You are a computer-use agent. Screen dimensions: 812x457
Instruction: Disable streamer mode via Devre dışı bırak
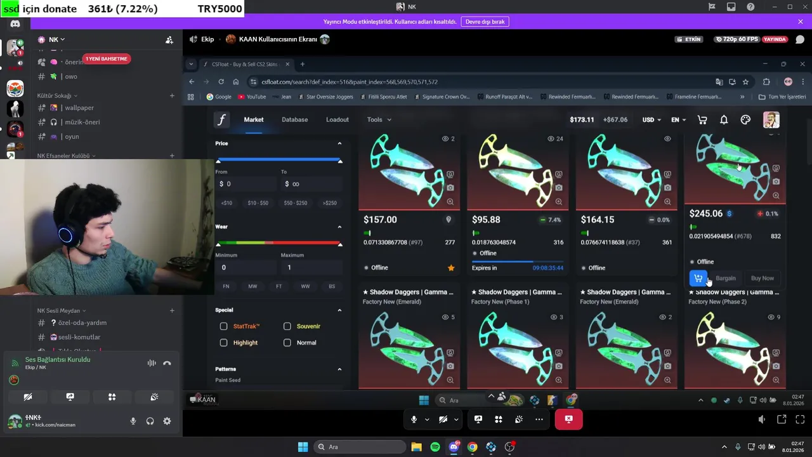pyautogui.click(x=485, y=22)
